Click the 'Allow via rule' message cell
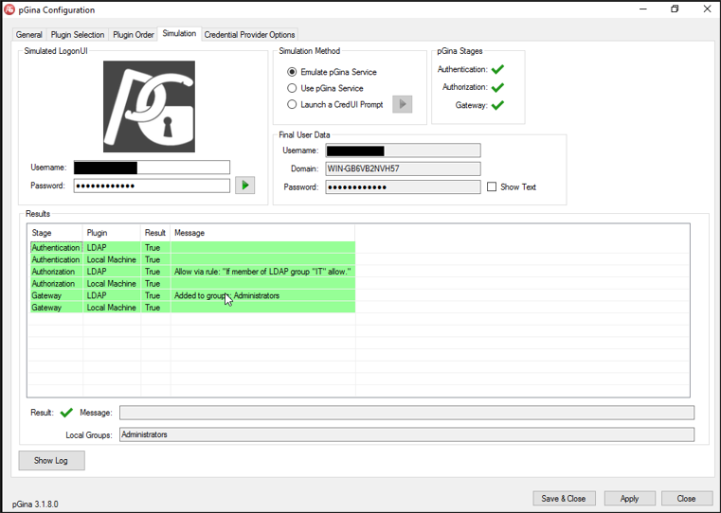 262,272
